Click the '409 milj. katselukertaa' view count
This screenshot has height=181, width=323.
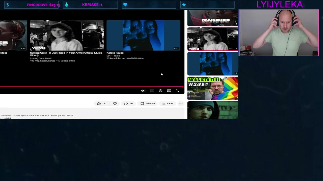pos(42,61)
